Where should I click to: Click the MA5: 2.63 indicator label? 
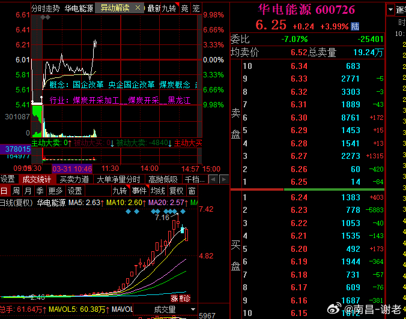coord(86,203)
